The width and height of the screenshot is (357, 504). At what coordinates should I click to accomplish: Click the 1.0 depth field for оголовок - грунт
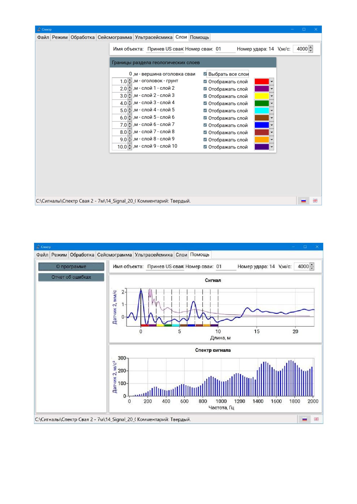pos(120,81)
